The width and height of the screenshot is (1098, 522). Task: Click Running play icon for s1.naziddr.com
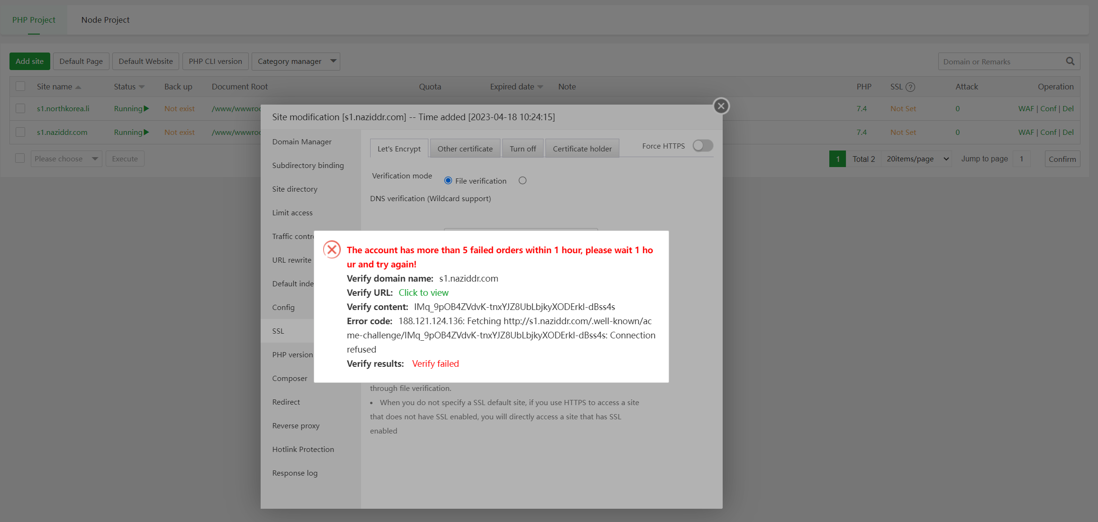(x=146, y=132)
